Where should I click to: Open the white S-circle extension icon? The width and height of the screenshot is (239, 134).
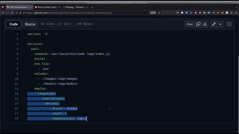tap(204, 13)
